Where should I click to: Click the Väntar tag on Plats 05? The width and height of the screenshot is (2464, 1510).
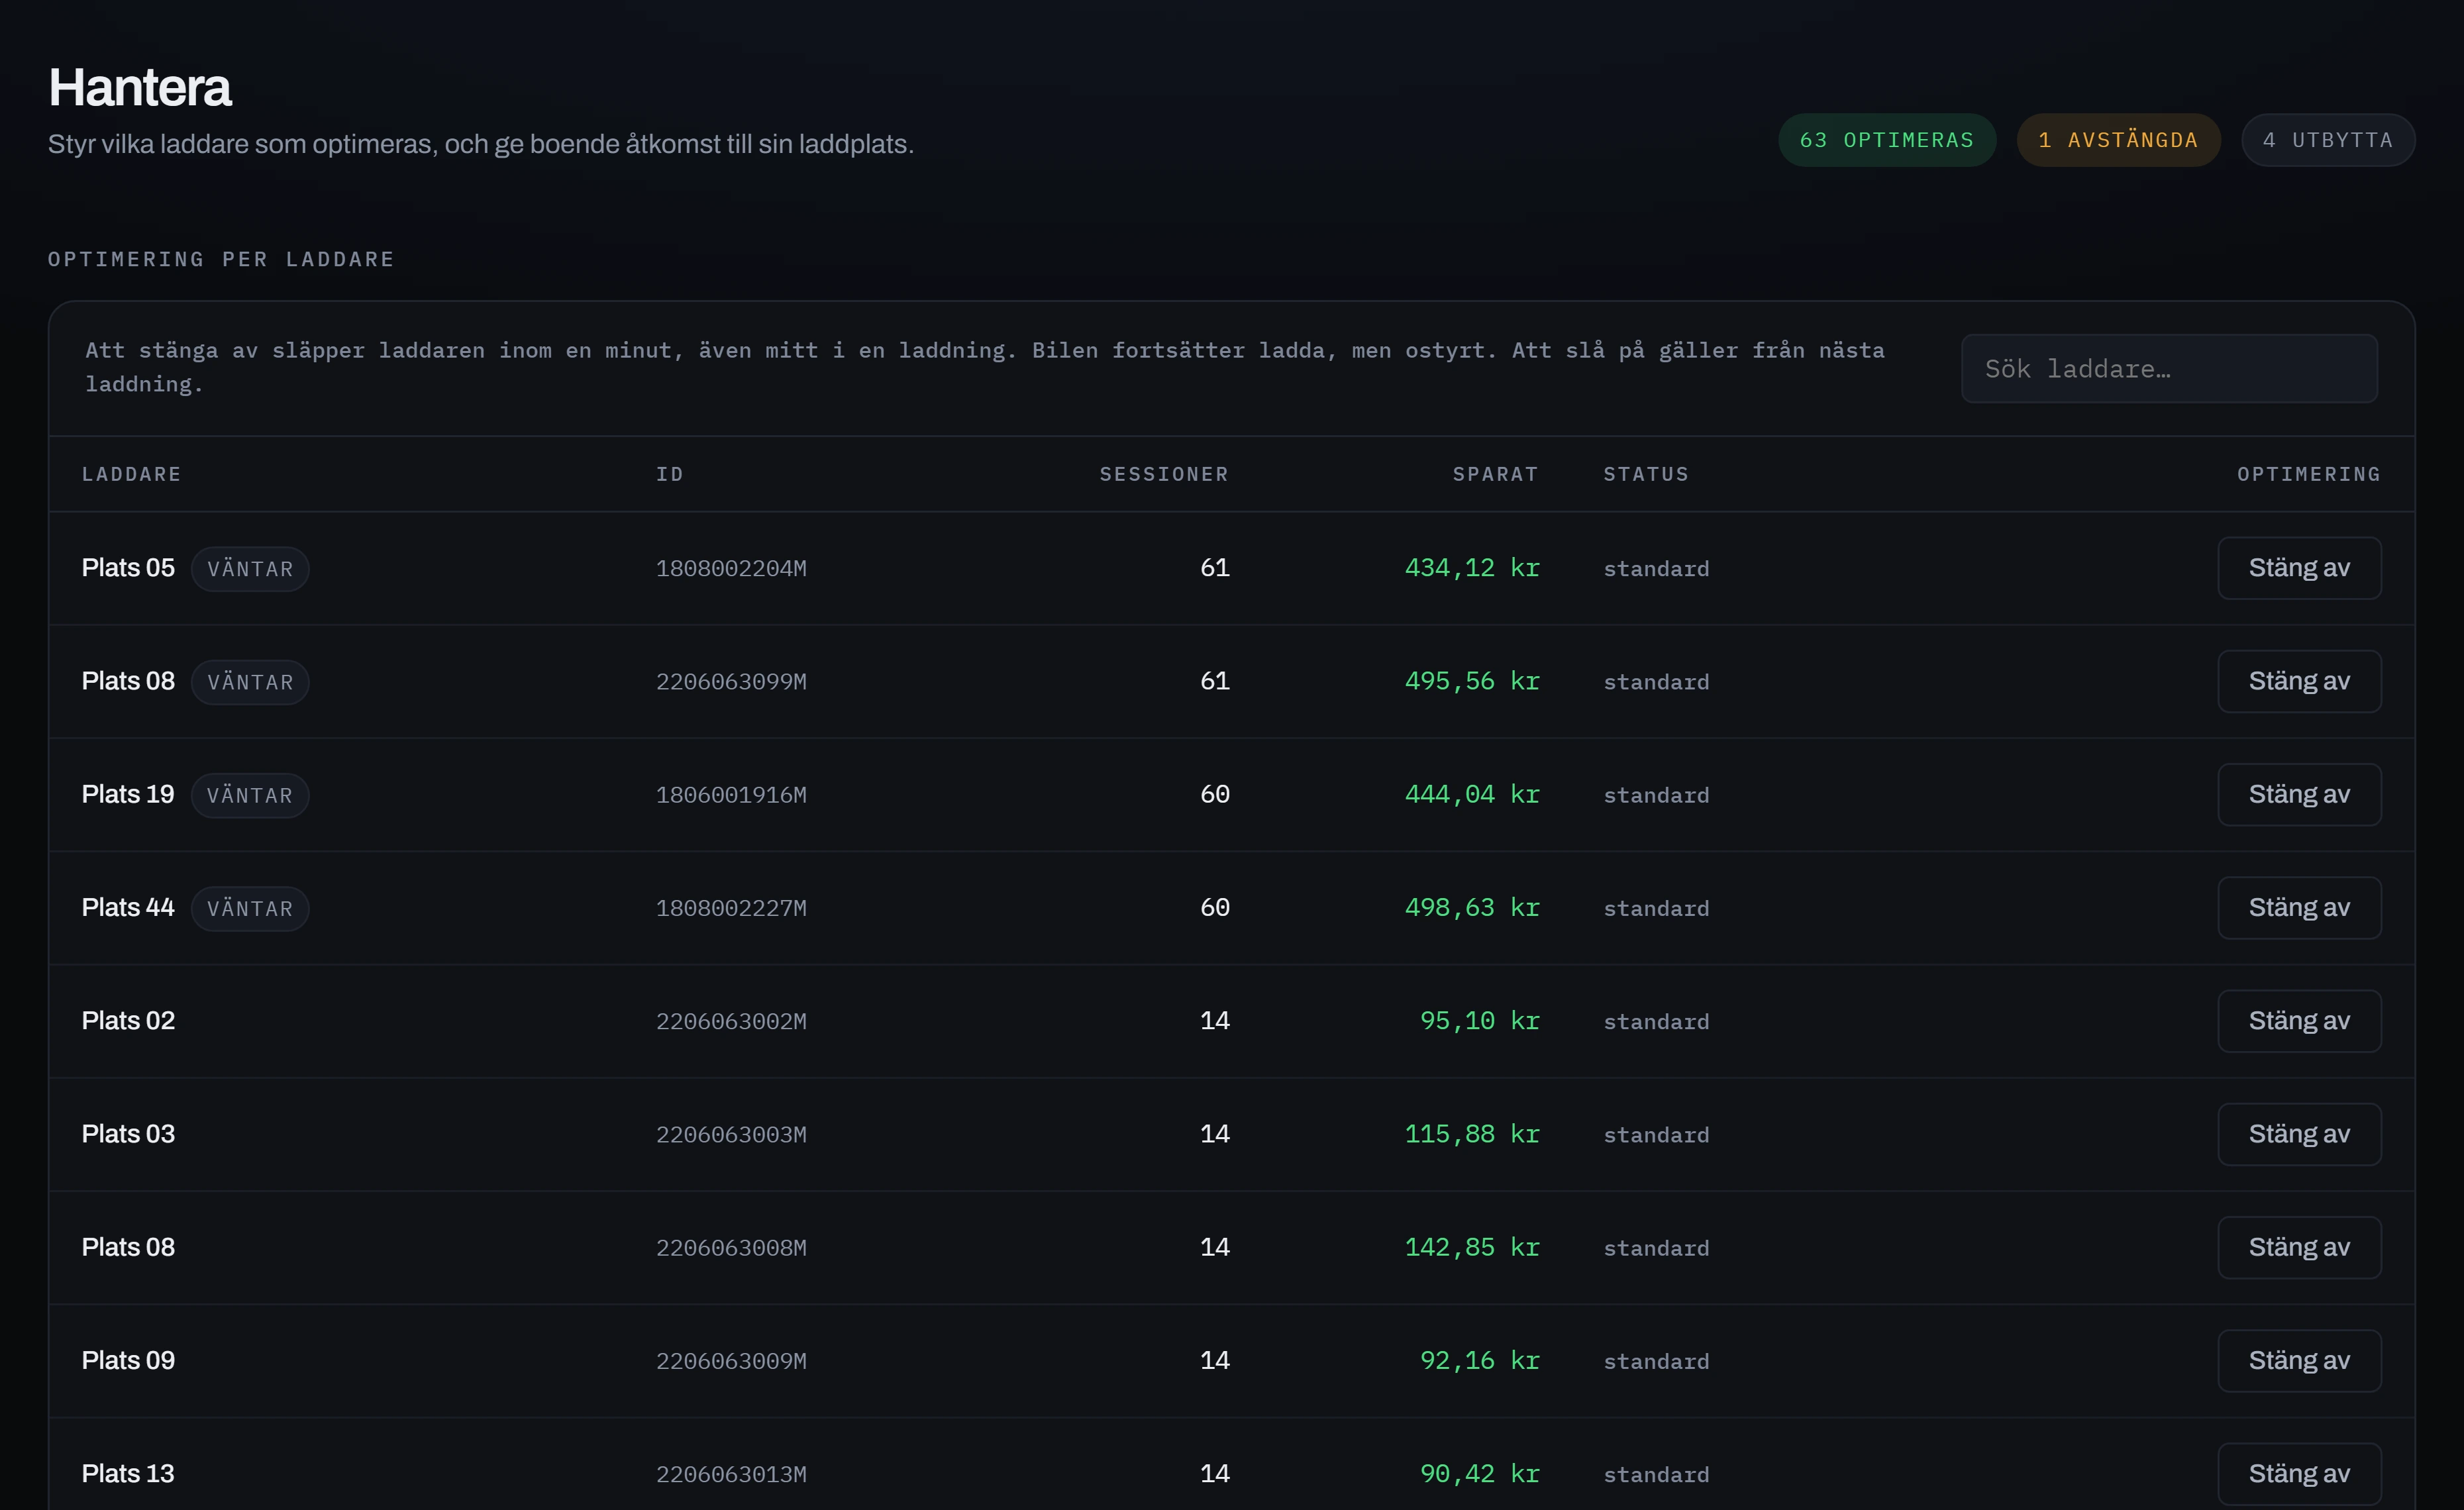(x=250, y=569)
